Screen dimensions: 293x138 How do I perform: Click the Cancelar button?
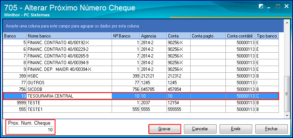point(200,129)
